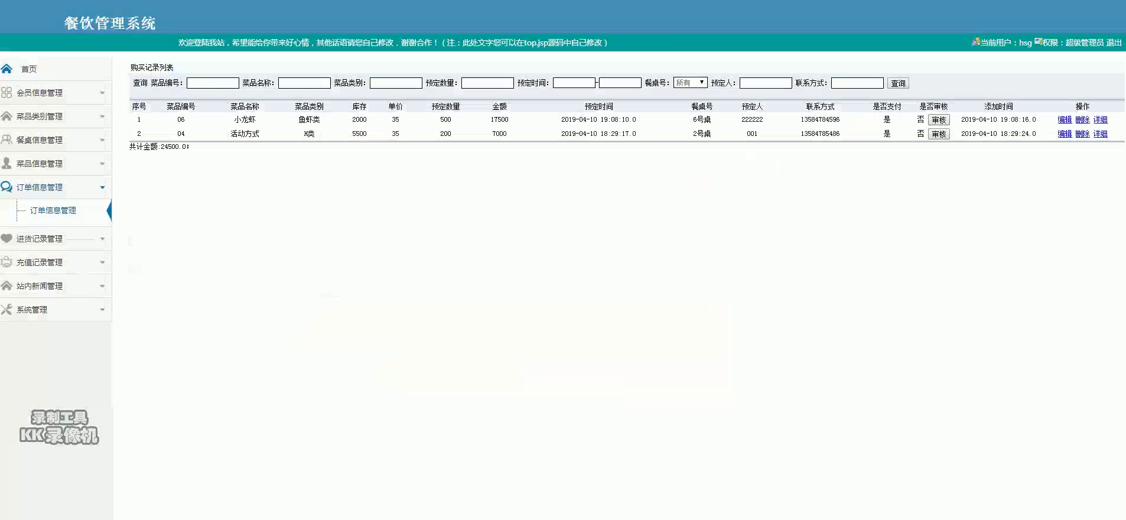This screenshot has width=1126, height=520.
Task: Open 餐桌信息管理 sidebar menu
Action: [x=56, y=140]
